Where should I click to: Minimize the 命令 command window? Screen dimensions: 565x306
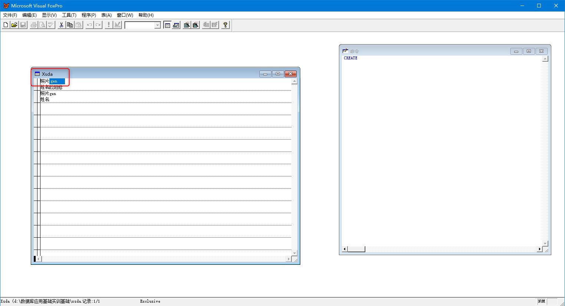click(x=516, y=51)
